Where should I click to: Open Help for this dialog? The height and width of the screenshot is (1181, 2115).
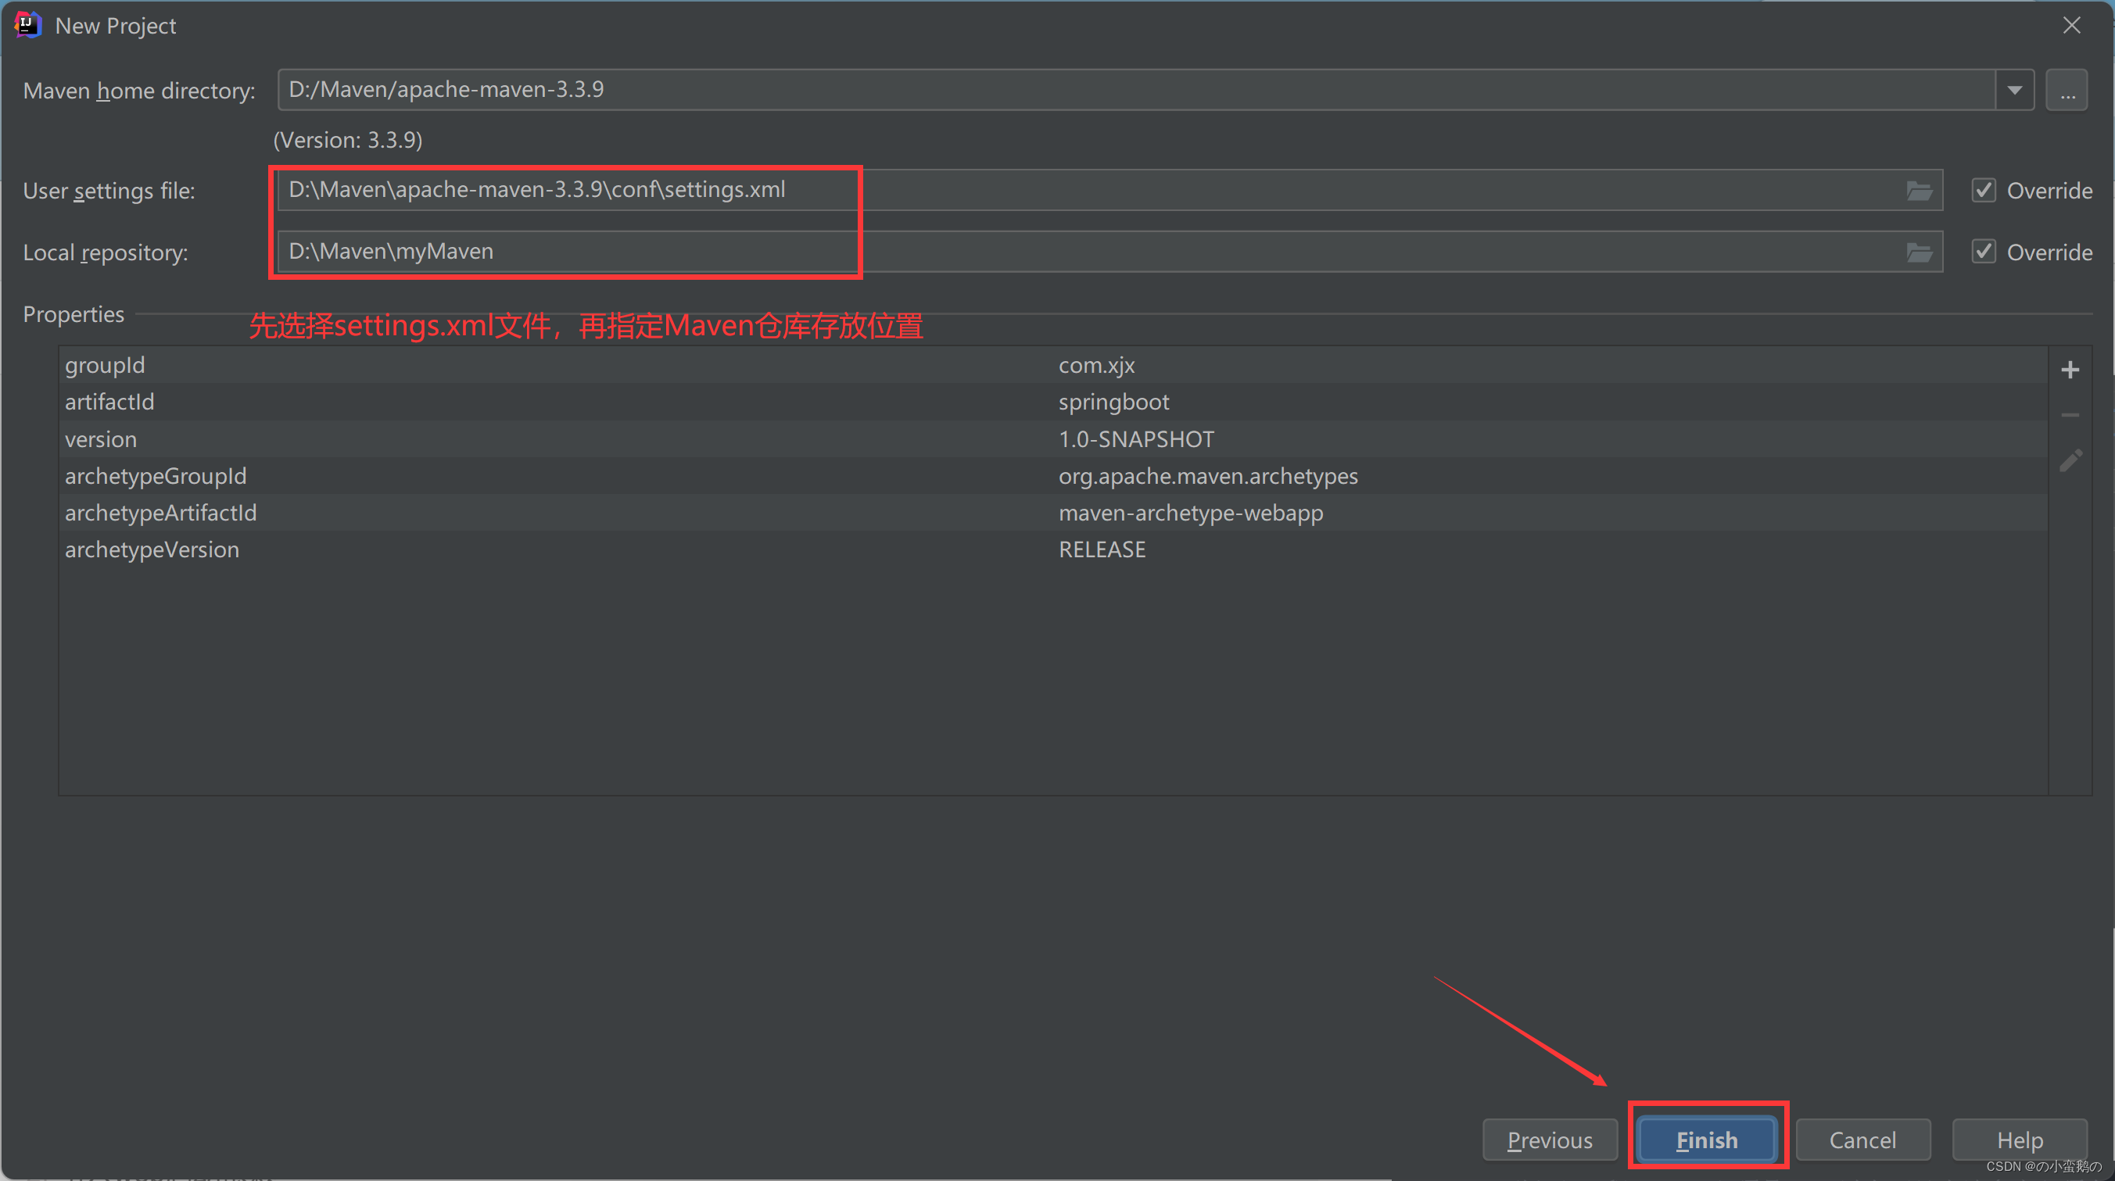(2019, 1140)
